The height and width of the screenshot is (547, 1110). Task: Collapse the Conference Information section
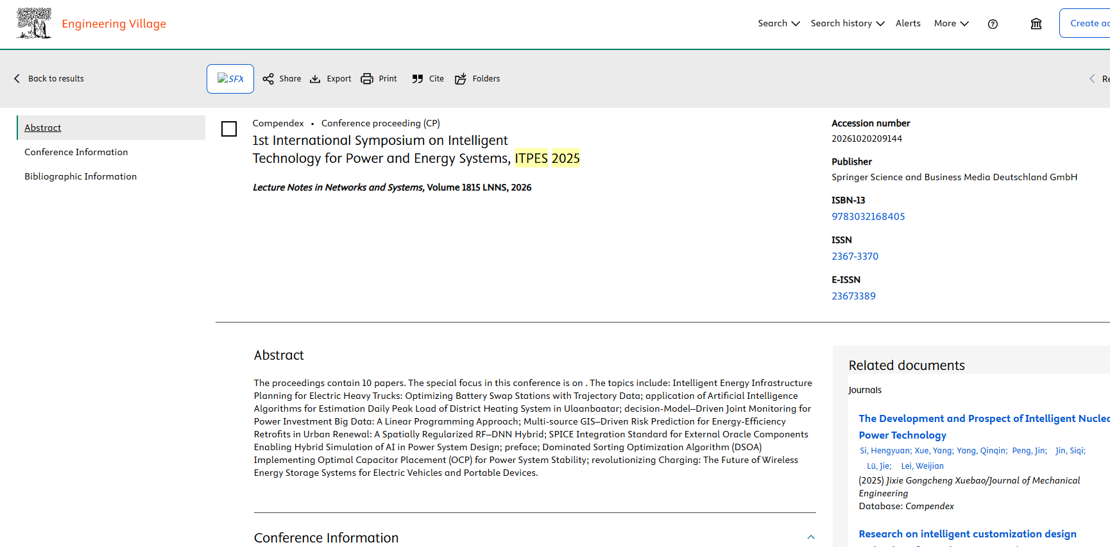[811, 537]
